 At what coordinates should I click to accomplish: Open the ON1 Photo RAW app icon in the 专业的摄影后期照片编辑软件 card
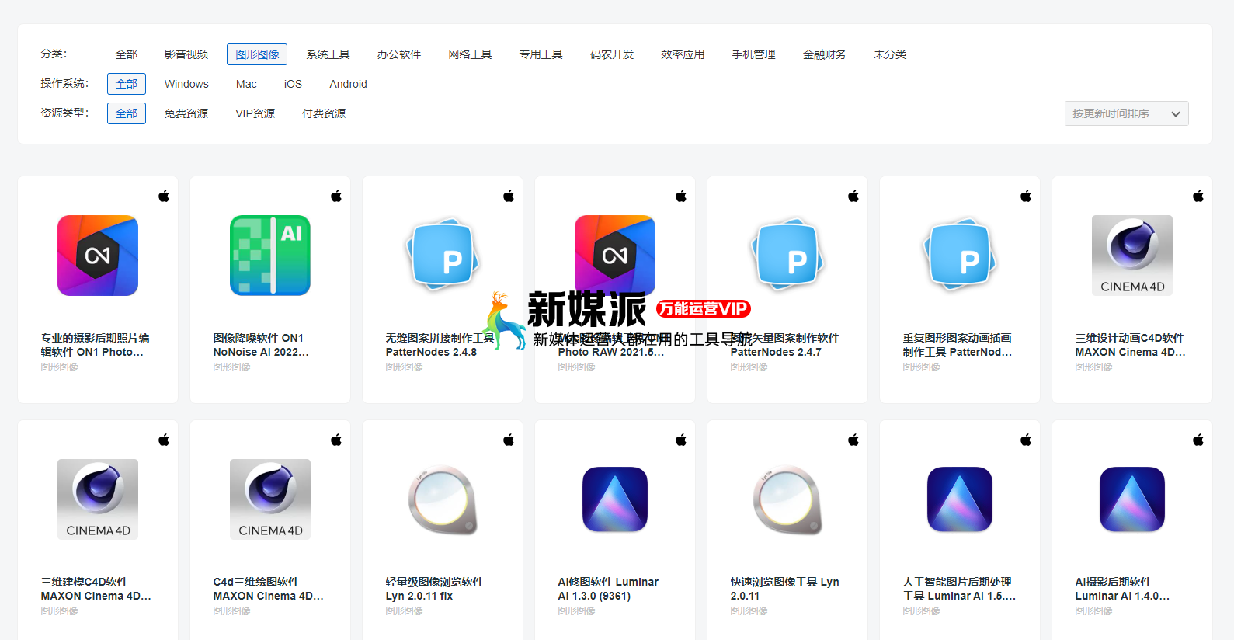[98, 256]
